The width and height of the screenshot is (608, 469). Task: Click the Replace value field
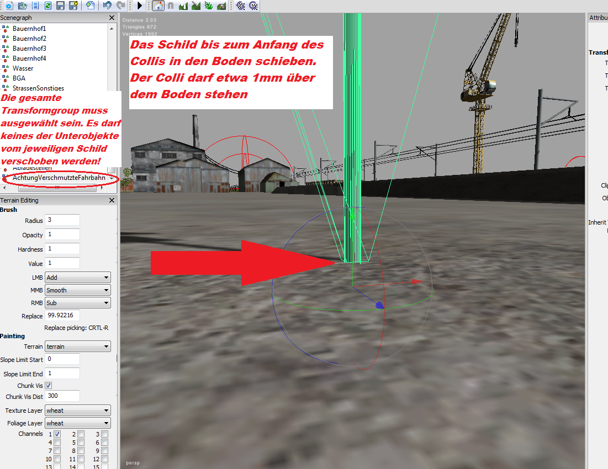click(x=62, y=315)
